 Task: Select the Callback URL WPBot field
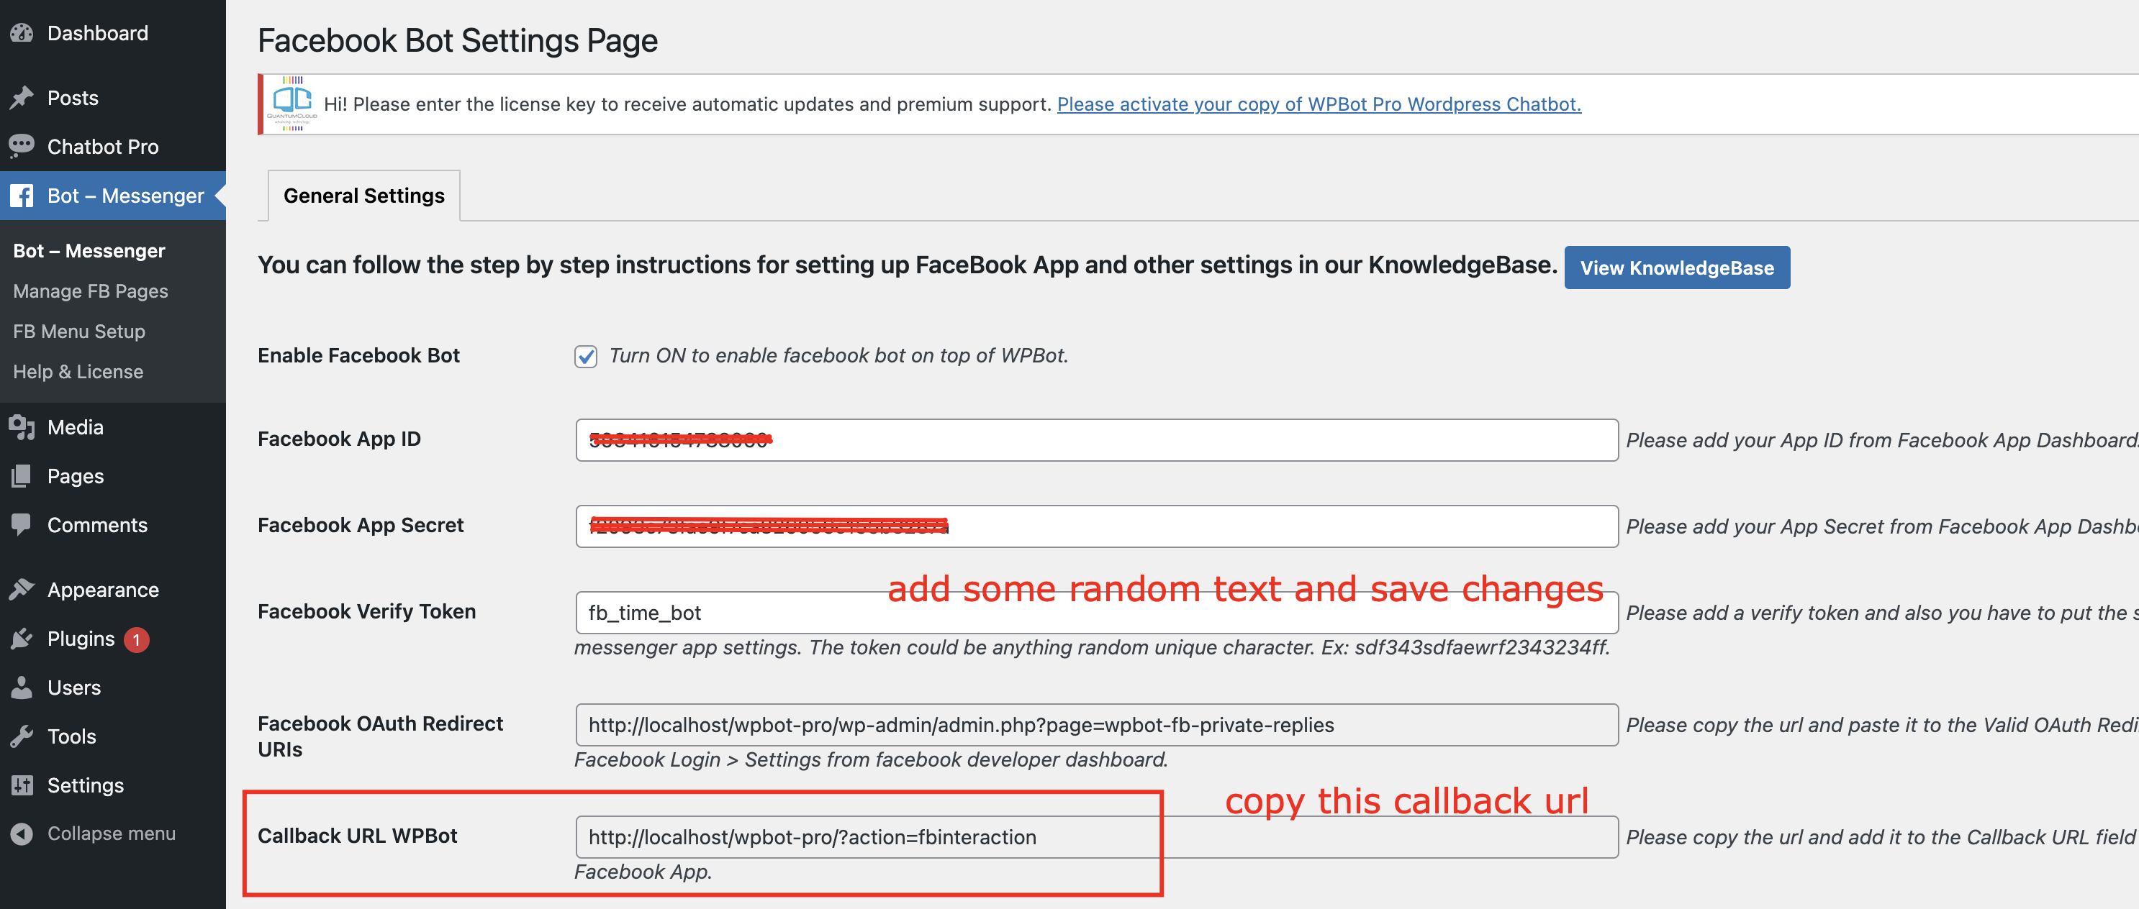click(1096, 837)
